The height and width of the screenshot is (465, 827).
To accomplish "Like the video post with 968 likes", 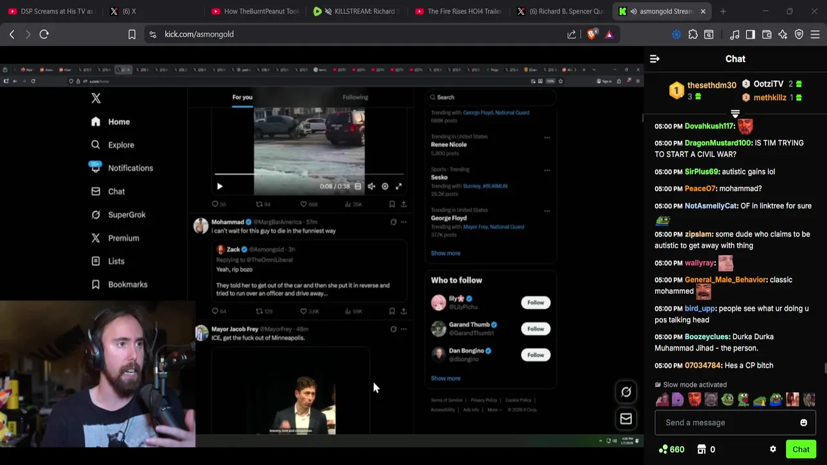I will point(304,204).
